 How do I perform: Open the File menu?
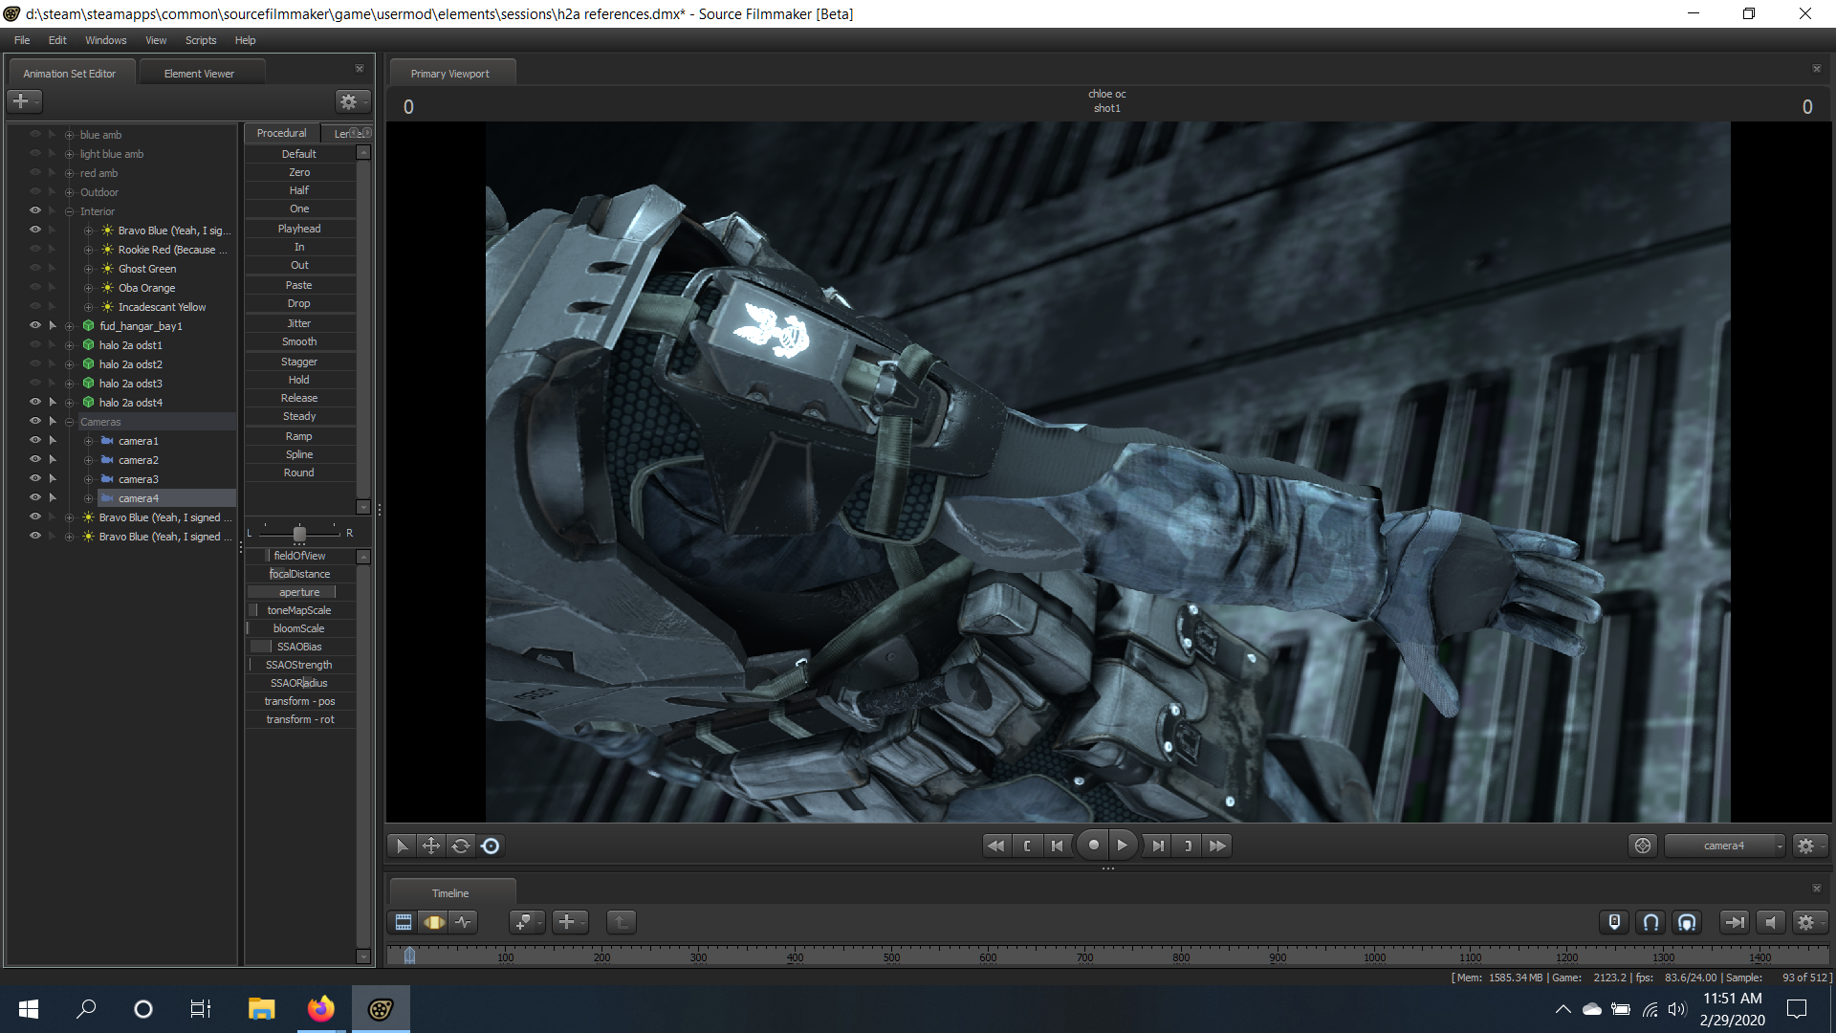tap(22, 40)
